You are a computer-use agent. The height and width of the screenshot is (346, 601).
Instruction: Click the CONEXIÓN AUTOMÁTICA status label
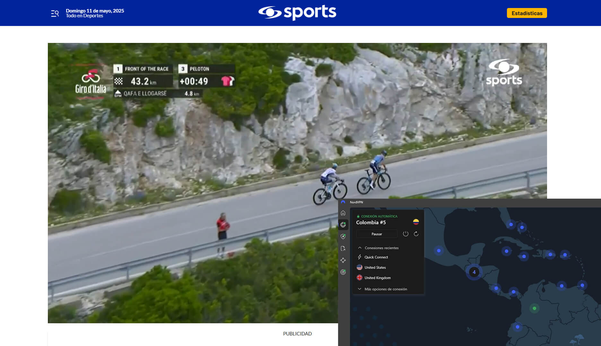[379, 216]
